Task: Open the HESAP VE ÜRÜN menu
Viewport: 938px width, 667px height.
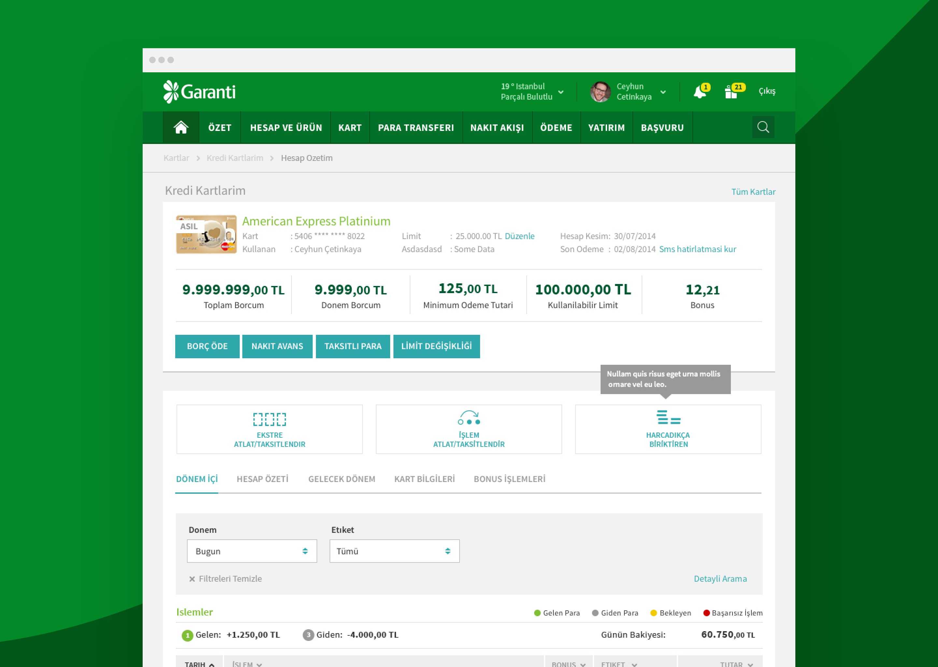Action: (x=286, y=128)
